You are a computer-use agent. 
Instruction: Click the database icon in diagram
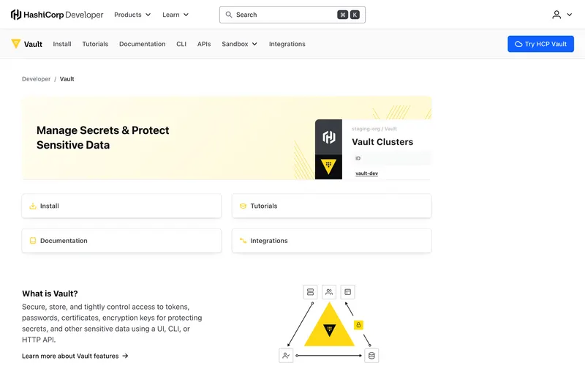click(371, 356)
